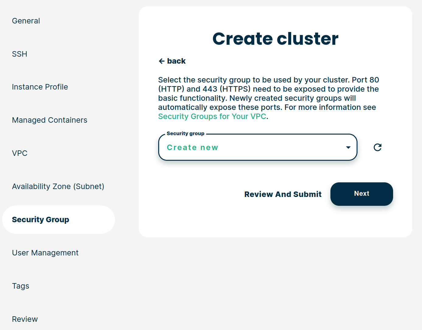Click Review And Submit
This screenshot has width=422, height=330.
pyautogui.click(x=283, y=194)
